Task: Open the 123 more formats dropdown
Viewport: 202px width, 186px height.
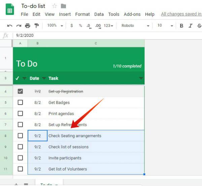Action: [108, 26]
